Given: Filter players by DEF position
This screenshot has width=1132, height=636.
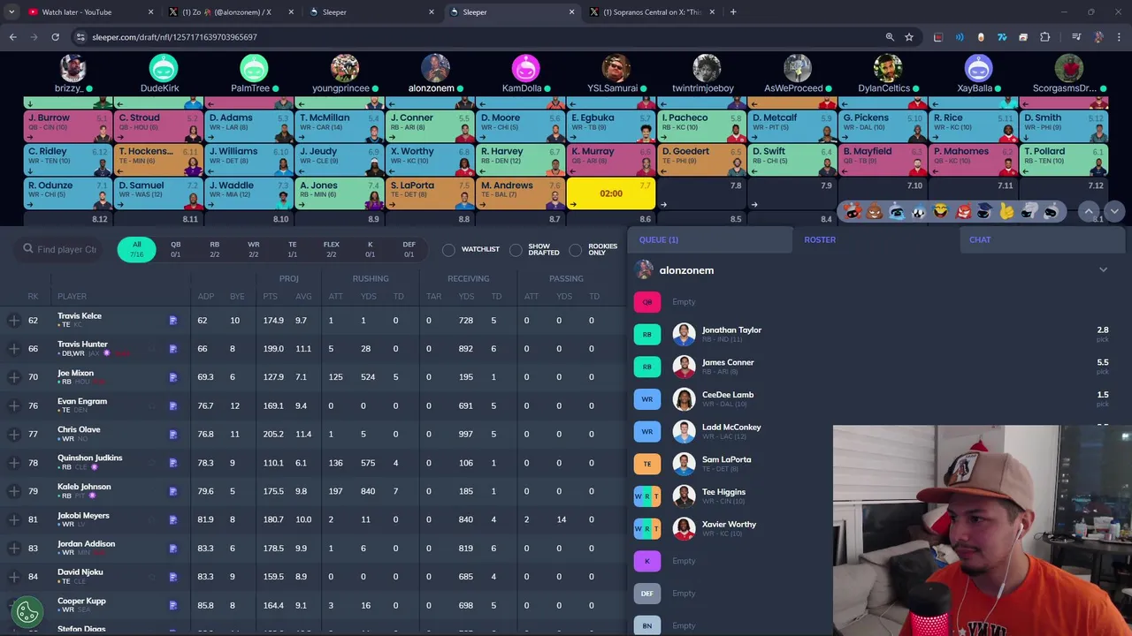Looking at the screenshot, I should [x=409, y=249].
